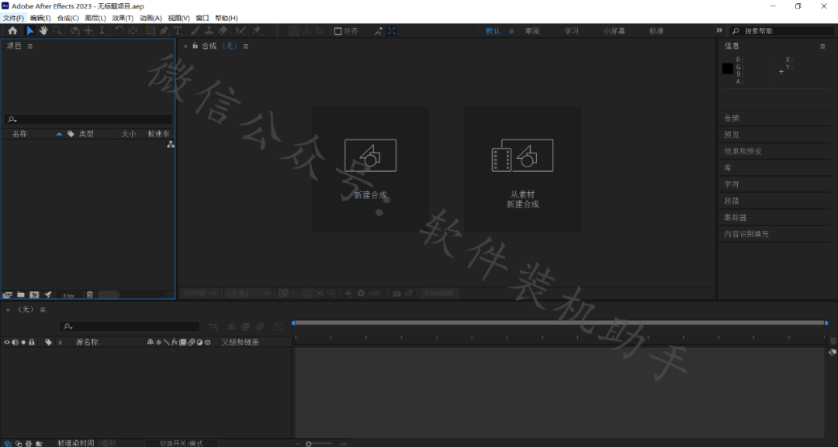Open the 默认 workspace menu icon

click(511, 31)
